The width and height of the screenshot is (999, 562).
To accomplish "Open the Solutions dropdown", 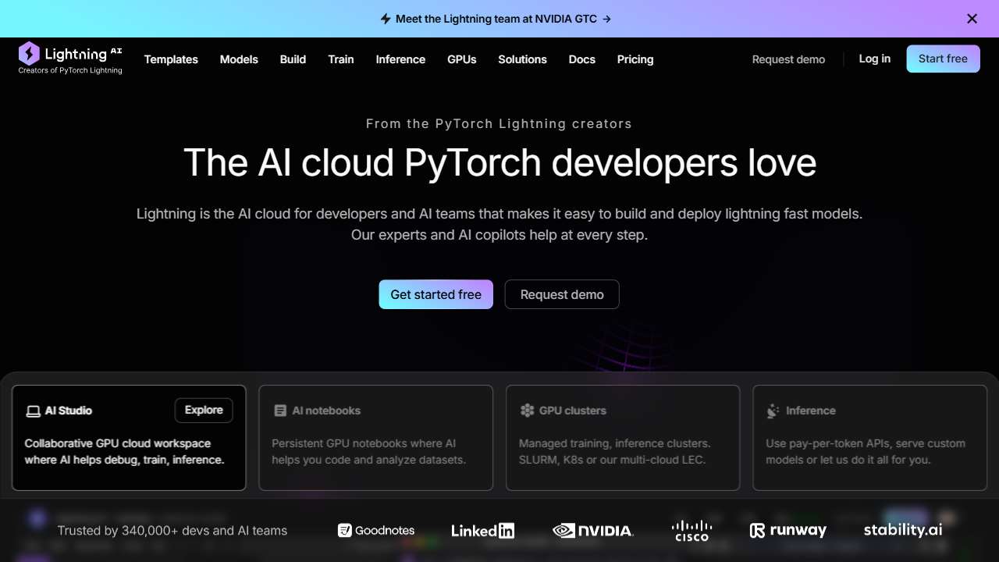I will click(522, 59).
